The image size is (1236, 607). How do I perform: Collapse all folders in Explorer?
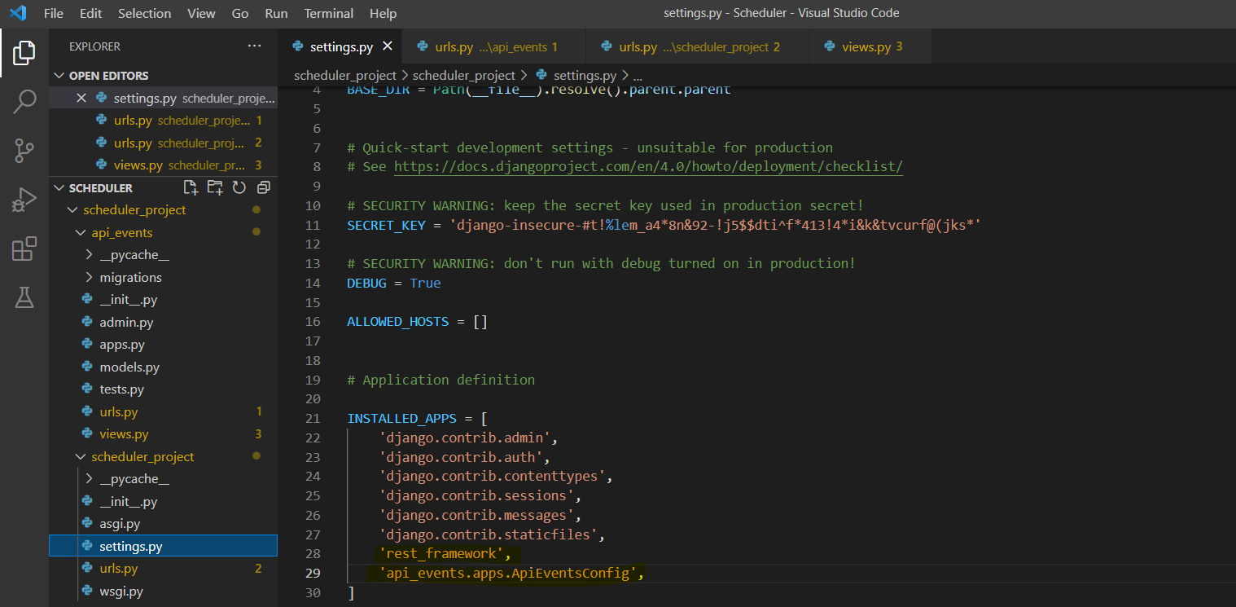(x=261, y=187)
